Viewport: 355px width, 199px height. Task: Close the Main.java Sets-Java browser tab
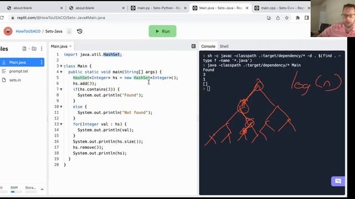click(x=247, y=8)
